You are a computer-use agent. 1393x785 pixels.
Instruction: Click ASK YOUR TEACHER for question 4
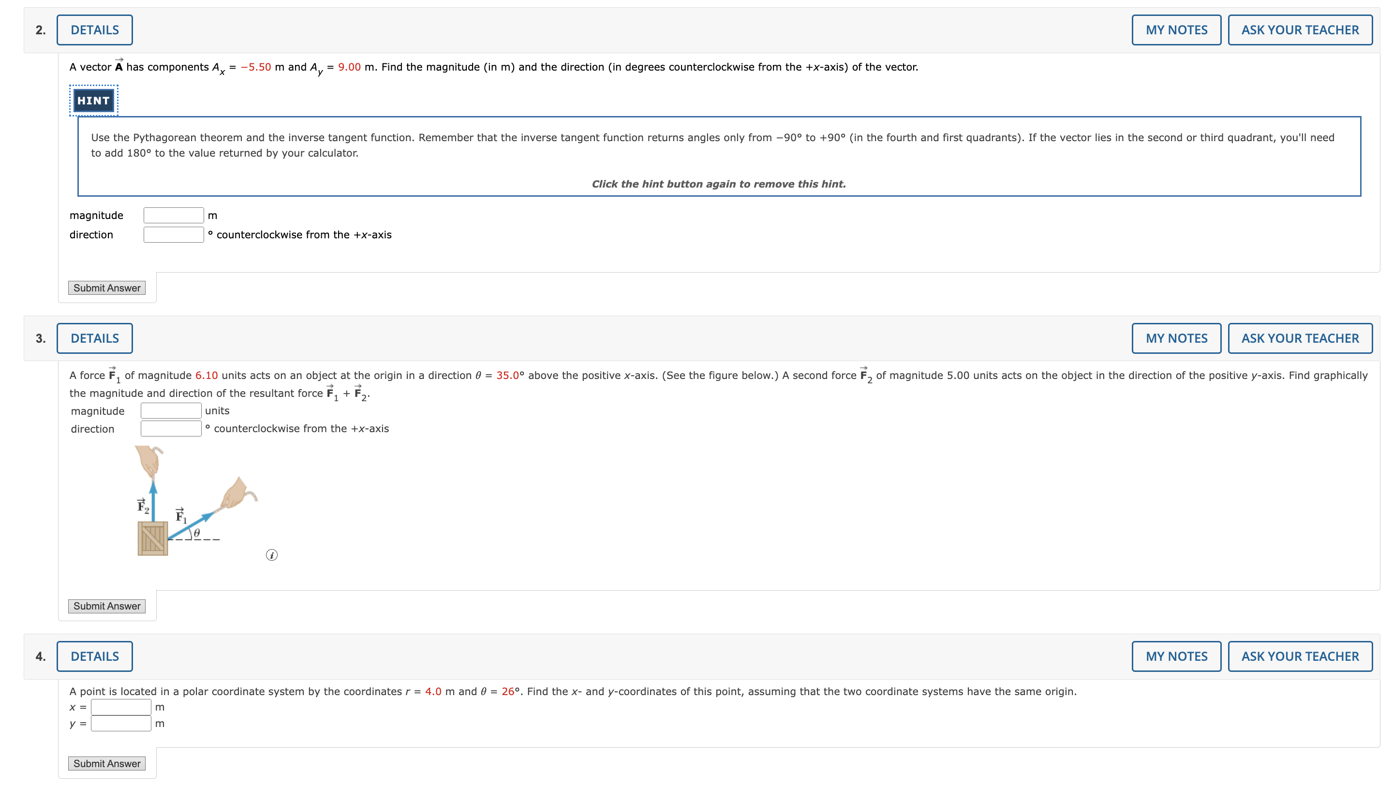(x=1300, y=656)
